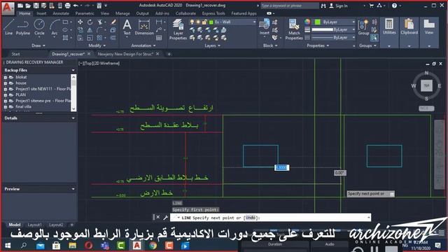The width and height of the screenshot is (448, 252).
Task: Click the command line input field
Action: 270,218
